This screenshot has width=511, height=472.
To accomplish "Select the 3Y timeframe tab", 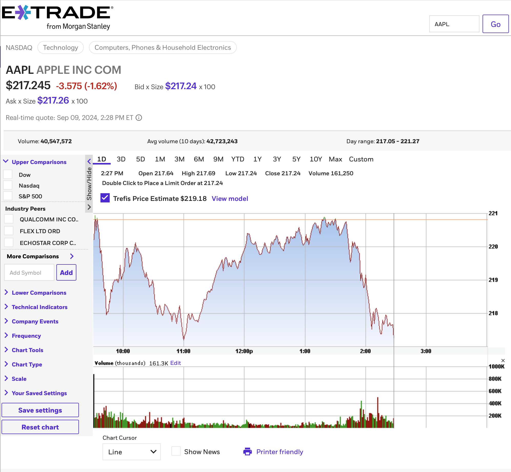I will 277,159.
